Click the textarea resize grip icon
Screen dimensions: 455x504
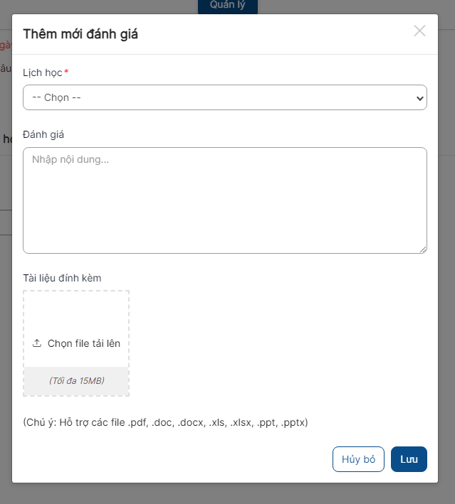coord(423,250)
